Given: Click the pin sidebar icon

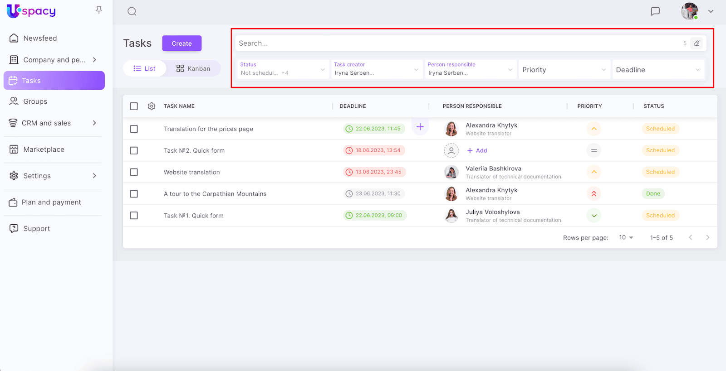Looking at the screenshot, I should 99,10.
